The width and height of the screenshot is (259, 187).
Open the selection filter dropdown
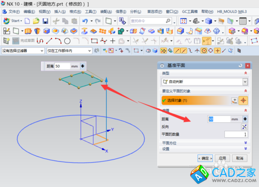[x=23, y=51]
